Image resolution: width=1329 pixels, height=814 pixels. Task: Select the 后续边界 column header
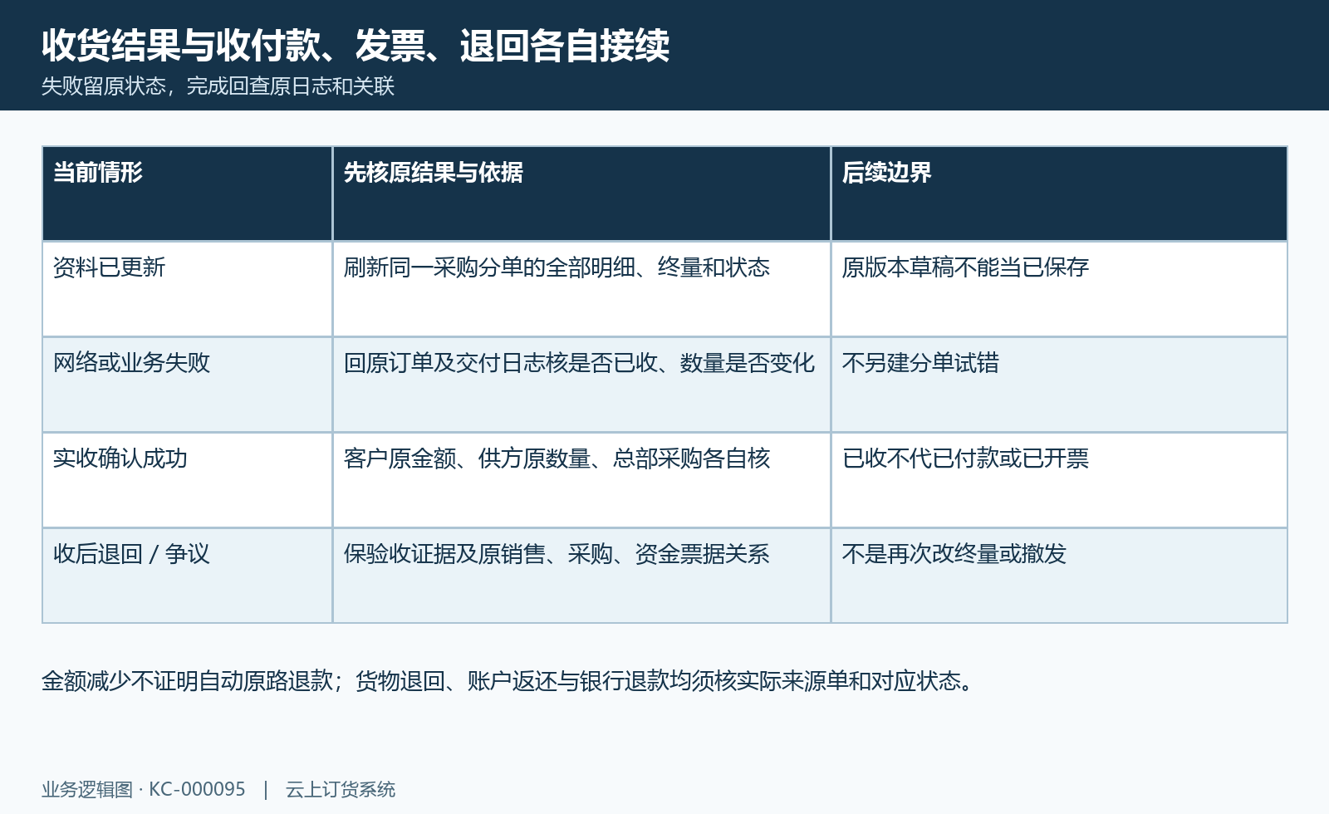1059,194
